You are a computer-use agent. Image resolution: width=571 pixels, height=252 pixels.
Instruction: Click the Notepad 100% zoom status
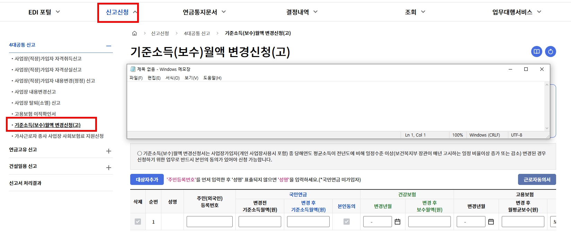pyautogui.click(x=457, y=135)
